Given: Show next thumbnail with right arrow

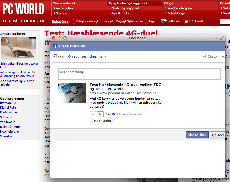Looking at the screenshot, I should click(x=100, y=114).
